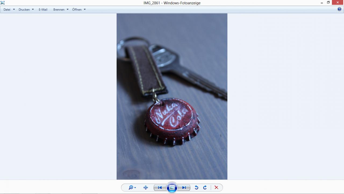Image resolution: width=344 pixels, height=194 pixels.
Task: Click the IMG_2861 window title text
Action: click(x=172, y=3)
